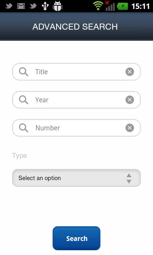Tap the battery charging icon

(122, 6)
